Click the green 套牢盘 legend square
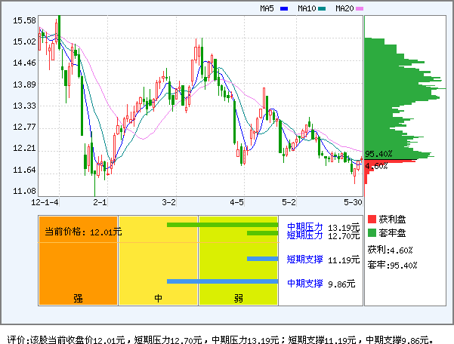The width and height of the screenshot is (454, 344). [371, 232]
